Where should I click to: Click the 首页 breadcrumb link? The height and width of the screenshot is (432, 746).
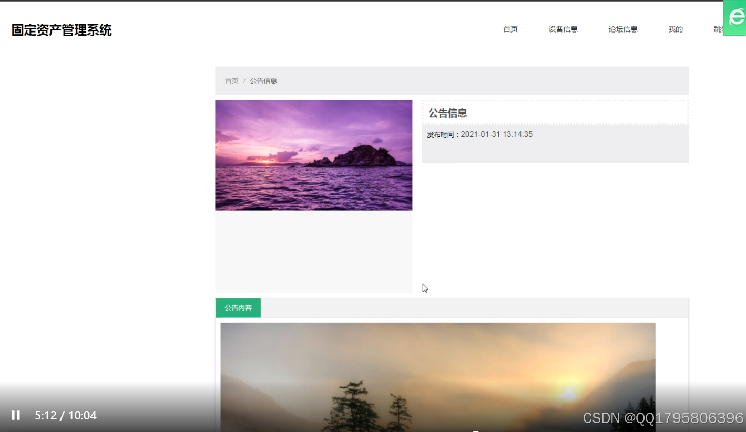tap(231, 81)
